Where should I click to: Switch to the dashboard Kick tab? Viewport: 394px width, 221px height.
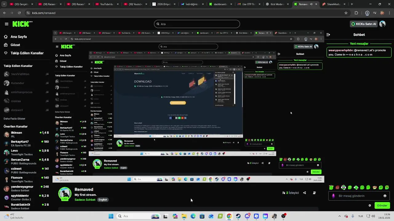click(x=220, y=4)
